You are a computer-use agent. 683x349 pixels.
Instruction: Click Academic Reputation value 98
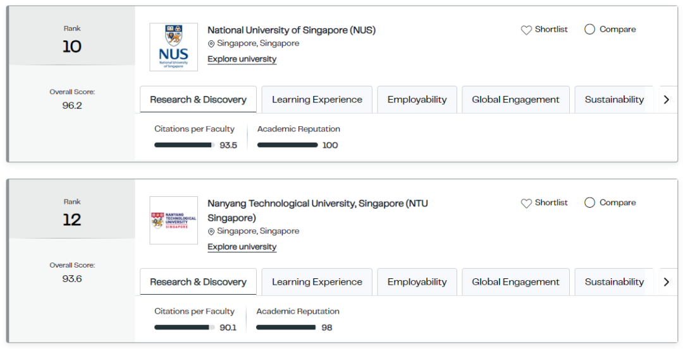(x=327, y=328)
